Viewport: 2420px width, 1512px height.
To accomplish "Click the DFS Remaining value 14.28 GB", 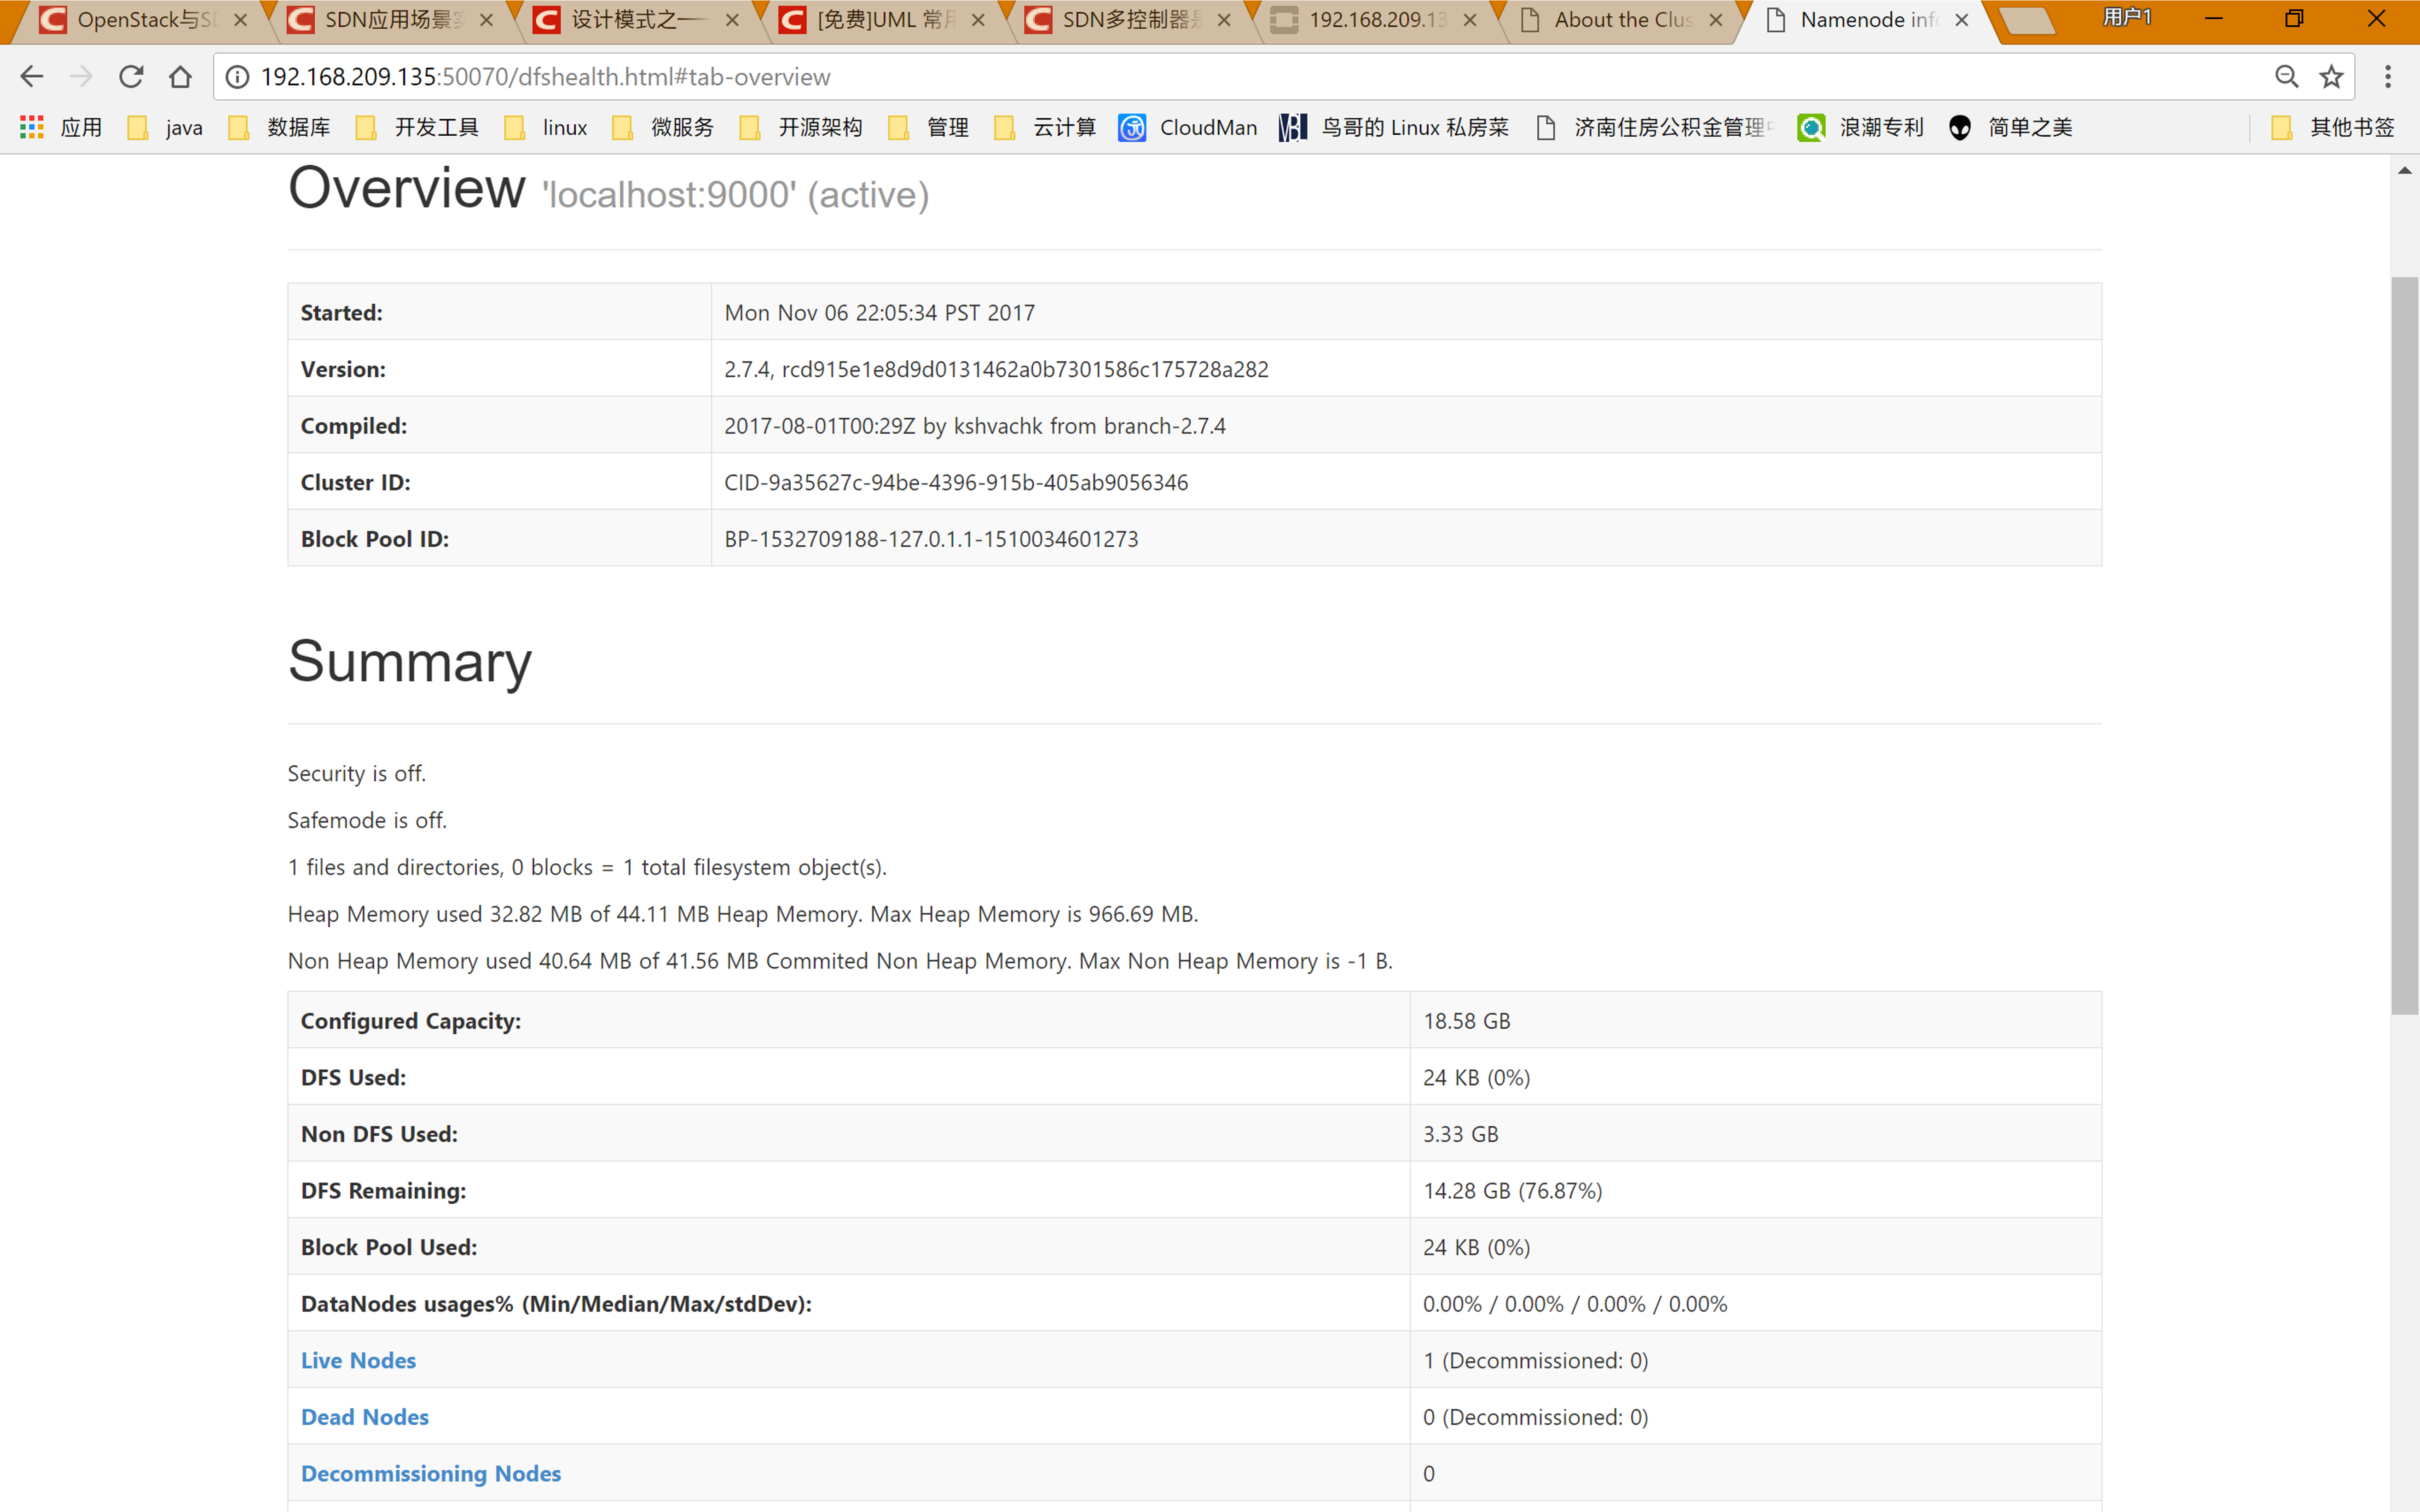I will pyautogui.click(x=1512, y=1190).
